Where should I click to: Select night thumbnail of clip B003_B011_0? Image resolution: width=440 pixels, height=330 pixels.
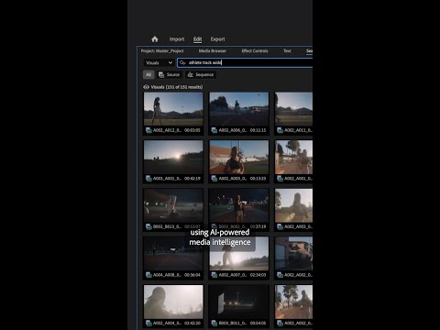[x=239, y=302]
